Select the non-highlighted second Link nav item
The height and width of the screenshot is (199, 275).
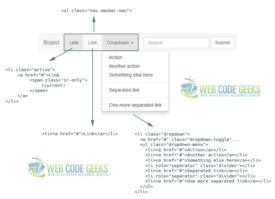click(93, 43)
